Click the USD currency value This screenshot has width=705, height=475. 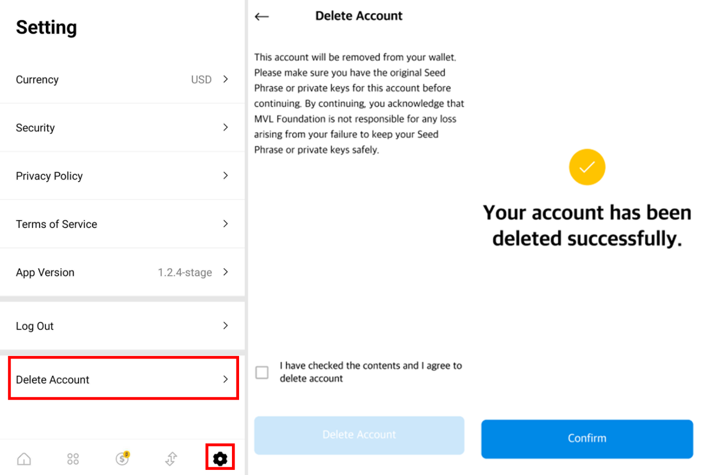point(201,80)
